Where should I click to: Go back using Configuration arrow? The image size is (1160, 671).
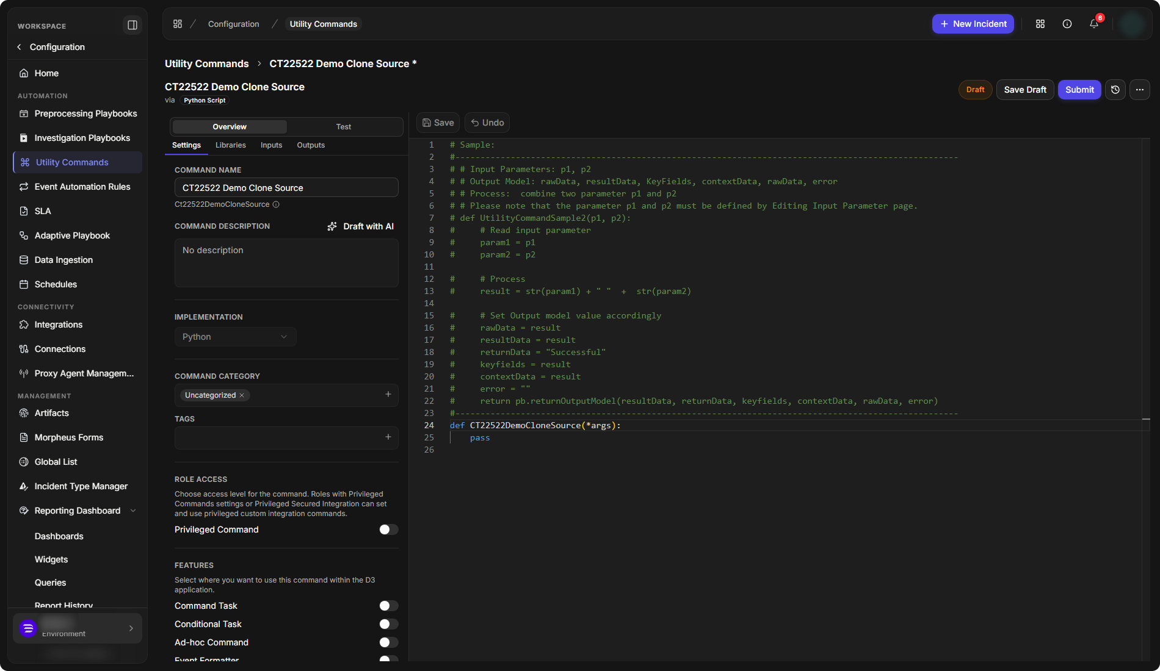[x=20, y=47]
